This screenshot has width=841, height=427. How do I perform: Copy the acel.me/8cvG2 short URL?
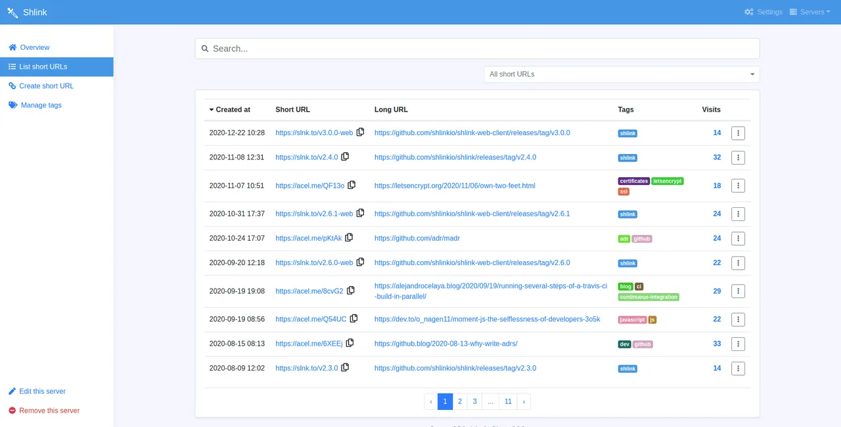350,291
